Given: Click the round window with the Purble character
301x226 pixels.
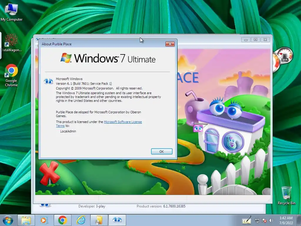Looking at the screenshot, I should 233,142.
